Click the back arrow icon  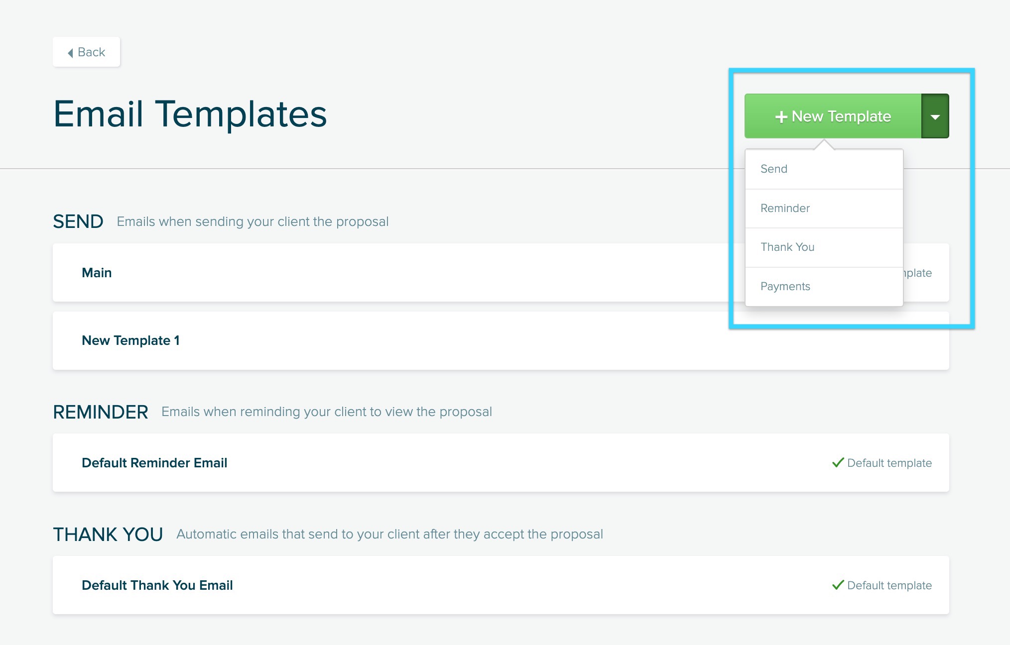71,53
